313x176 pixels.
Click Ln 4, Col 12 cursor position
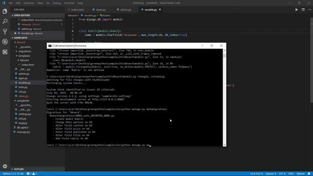[256, 174]
